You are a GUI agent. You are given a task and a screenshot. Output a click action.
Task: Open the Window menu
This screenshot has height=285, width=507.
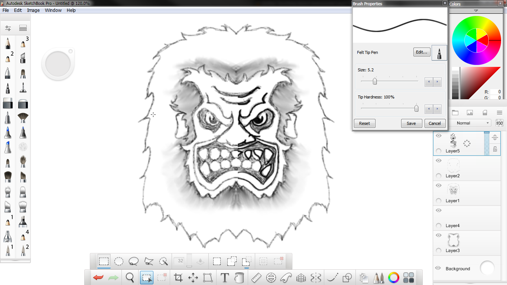pos(53,10)
